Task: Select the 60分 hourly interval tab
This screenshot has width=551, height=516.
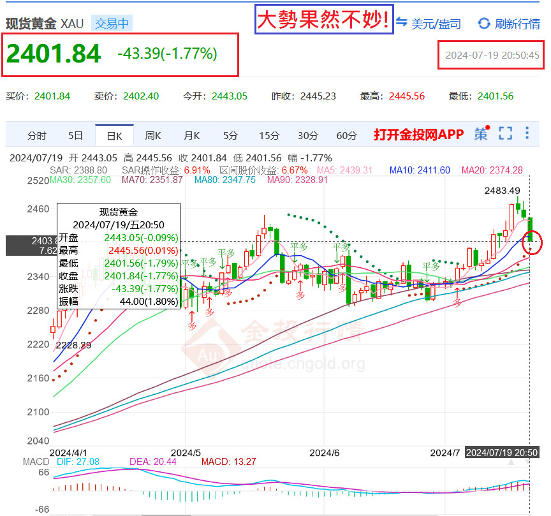Action: click(346, 135)
